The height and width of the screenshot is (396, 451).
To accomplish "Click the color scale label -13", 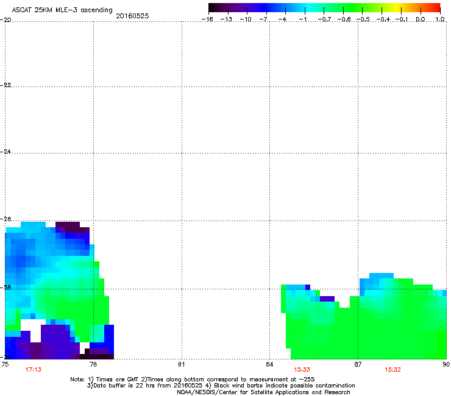I will coord(226,19).
